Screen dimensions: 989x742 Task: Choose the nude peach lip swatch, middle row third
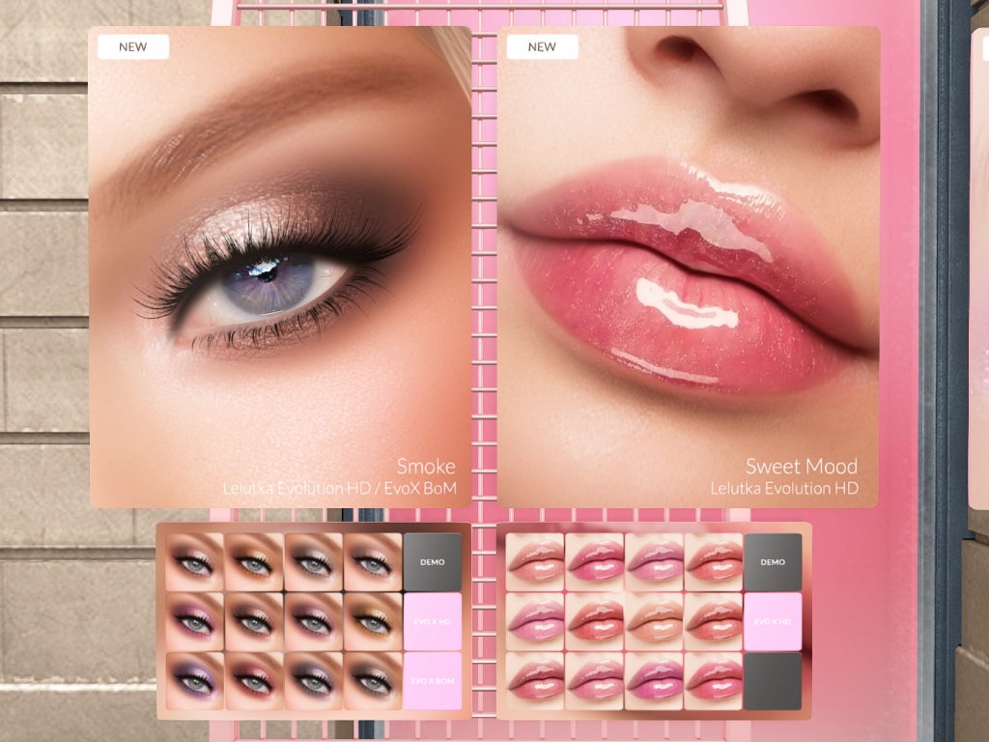654,621
